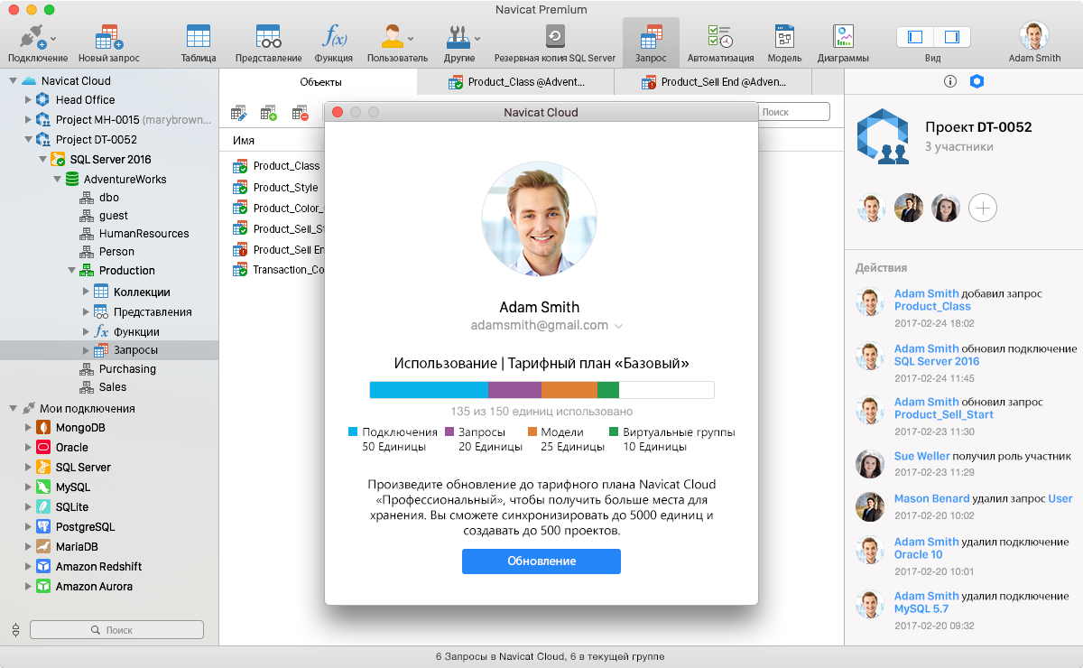Collapse the Мои подключения group
Screen dimensions: 1083x668
13,408
